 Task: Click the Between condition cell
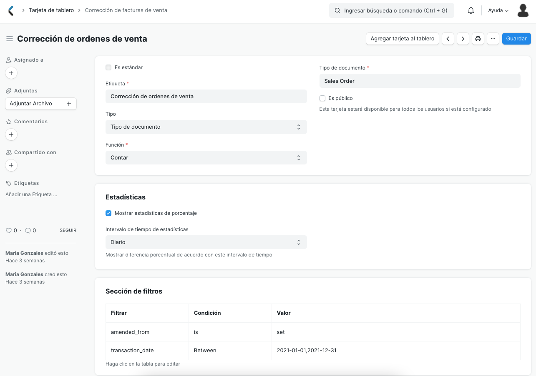click(230, 351)
